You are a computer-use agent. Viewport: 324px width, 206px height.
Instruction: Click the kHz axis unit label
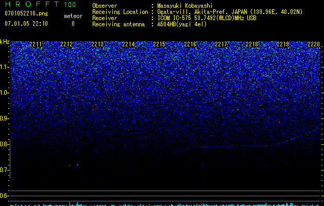point(5,42)
